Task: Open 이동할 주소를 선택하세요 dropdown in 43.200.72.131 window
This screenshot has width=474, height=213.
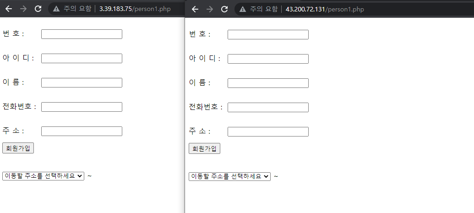Action: click(x=230, y=176)
